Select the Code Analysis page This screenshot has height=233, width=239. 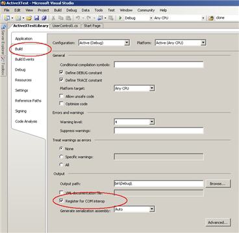point(26,122)
